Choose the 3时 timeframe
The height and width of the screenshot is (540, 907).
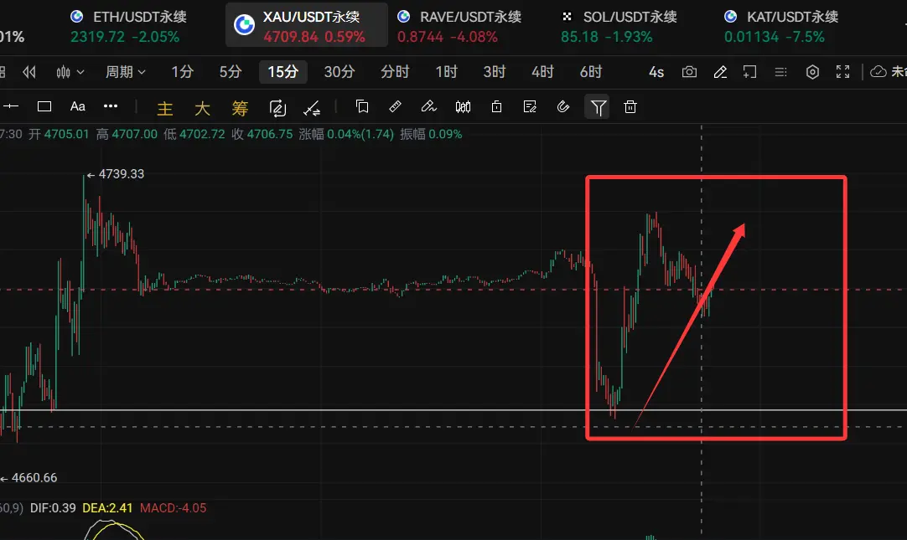(495, 72)
